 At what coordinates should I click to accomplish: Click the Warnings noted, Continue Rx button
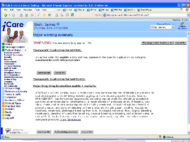point(157,43)
